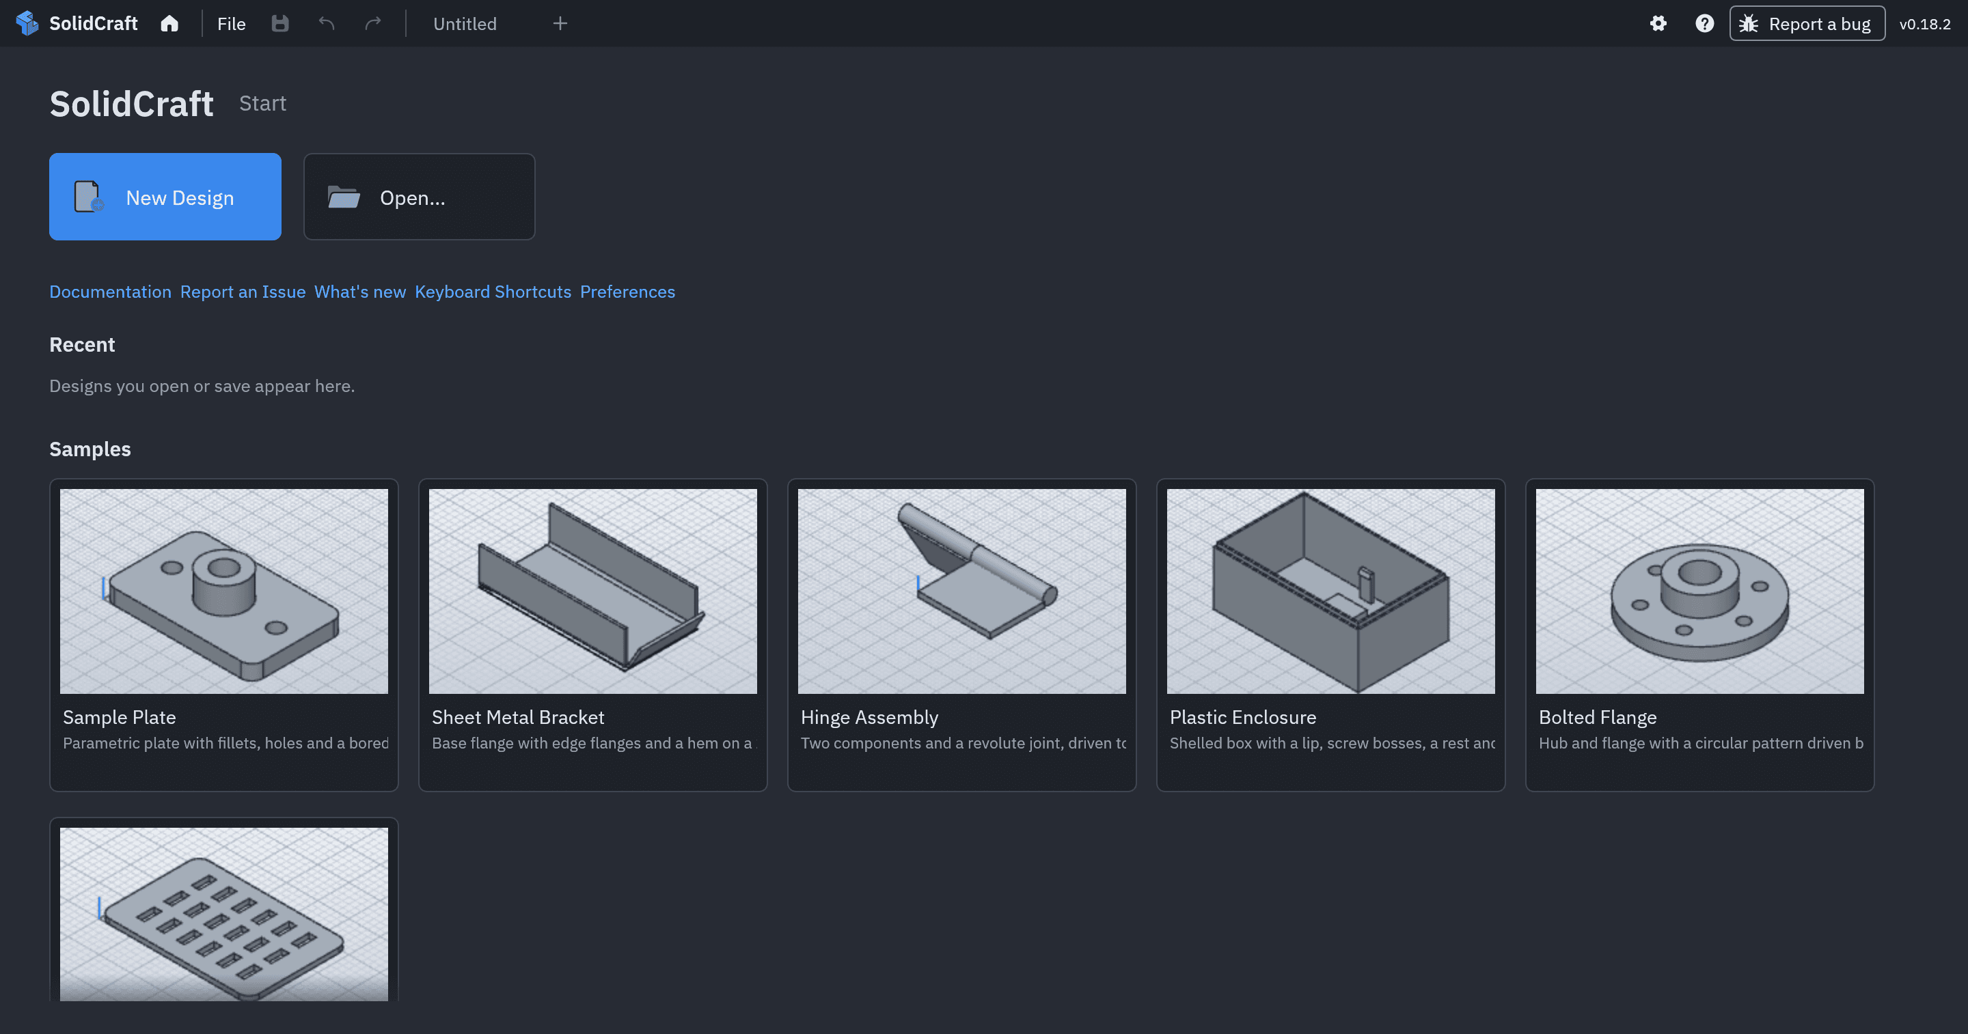This screenshot has height=1034, width=1968.
Task: Open the Preferences link
Action: click(x=627, y=292)
